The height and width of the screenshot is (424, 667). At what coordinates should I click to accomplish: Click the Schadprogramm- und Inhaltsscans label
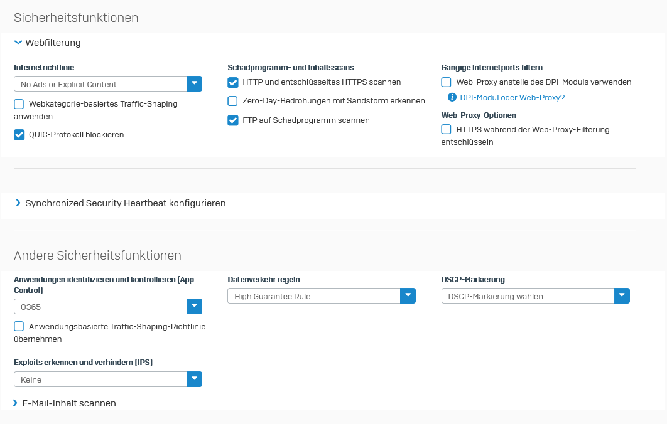pyautogui.click(x=291, y=68)
